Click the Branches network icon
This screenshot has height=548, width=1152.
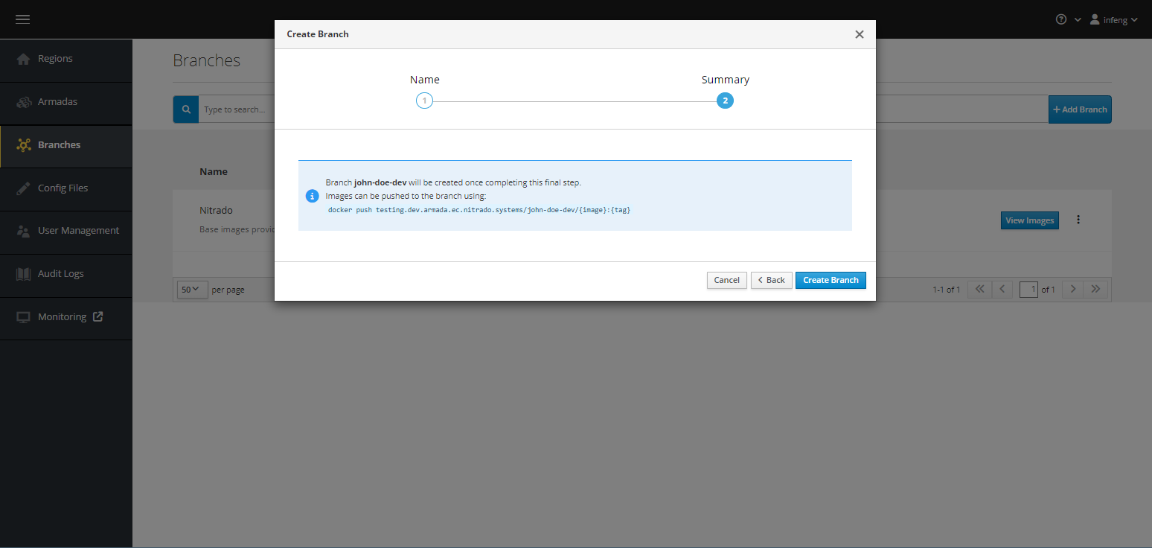[x=23, y=145]
